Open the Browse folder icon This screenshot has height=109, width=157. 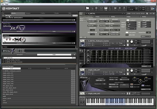click(x=87, y=9)
